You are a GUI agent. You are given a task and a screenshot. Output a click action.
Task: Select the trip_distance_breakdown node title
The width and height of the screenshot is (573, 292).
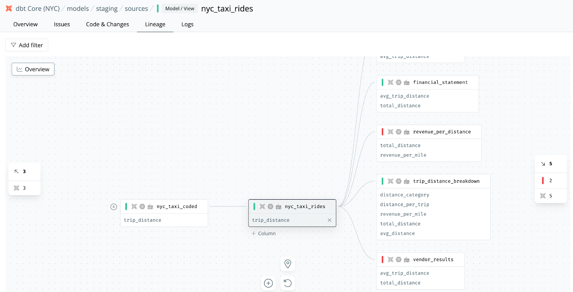[446, 181]
